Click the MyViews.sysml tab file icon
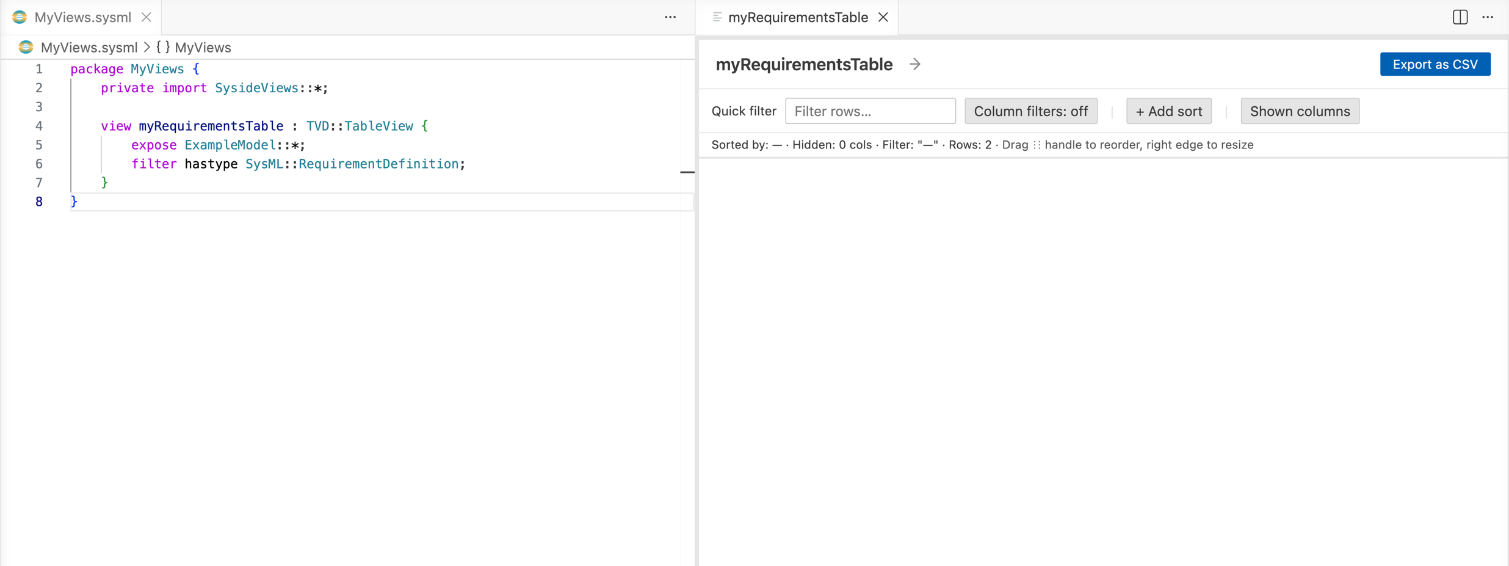1509x566 pixels. click(x=20, y=17)
